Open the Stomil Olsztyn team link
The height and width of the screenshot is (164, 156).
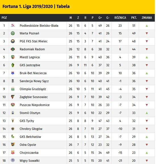coord(30,113)
